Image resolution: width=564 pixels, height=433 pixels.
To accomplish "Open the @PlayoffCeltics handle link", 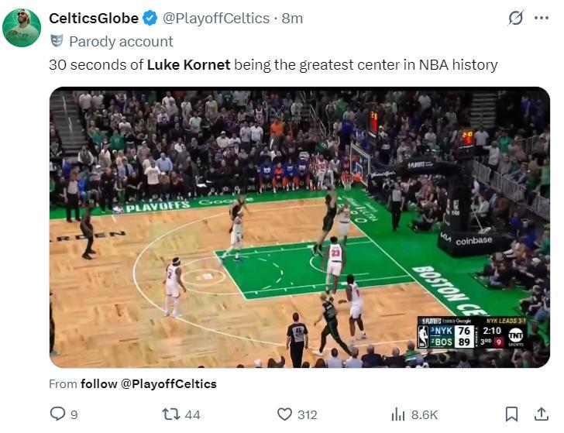I will [x=216, y=18].
